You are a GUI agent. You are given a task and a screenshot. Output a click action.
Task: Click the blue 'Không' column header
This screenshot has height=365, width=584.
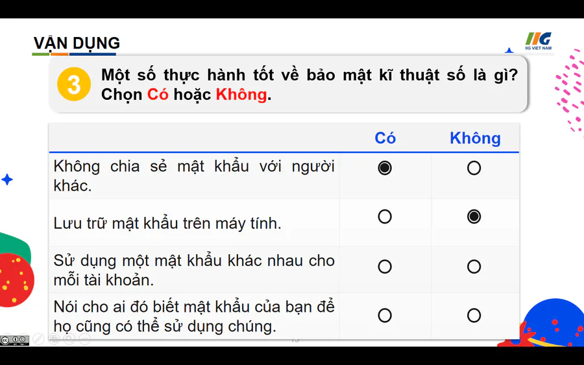click(475, 138)
